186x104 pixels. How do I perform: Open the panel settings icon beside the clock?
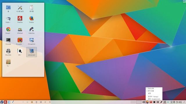click(184, 102)
